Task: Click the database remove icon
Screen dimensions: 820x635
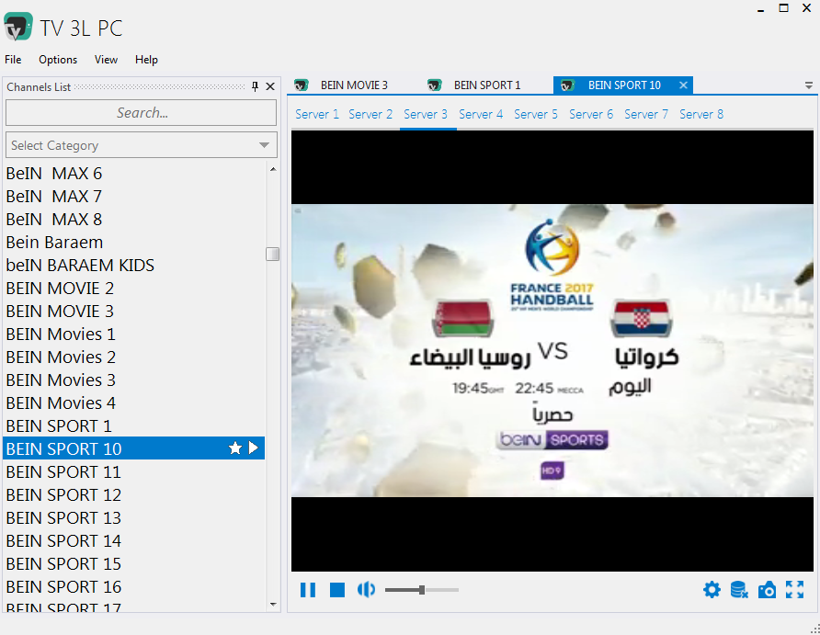Action: (739, 590)
